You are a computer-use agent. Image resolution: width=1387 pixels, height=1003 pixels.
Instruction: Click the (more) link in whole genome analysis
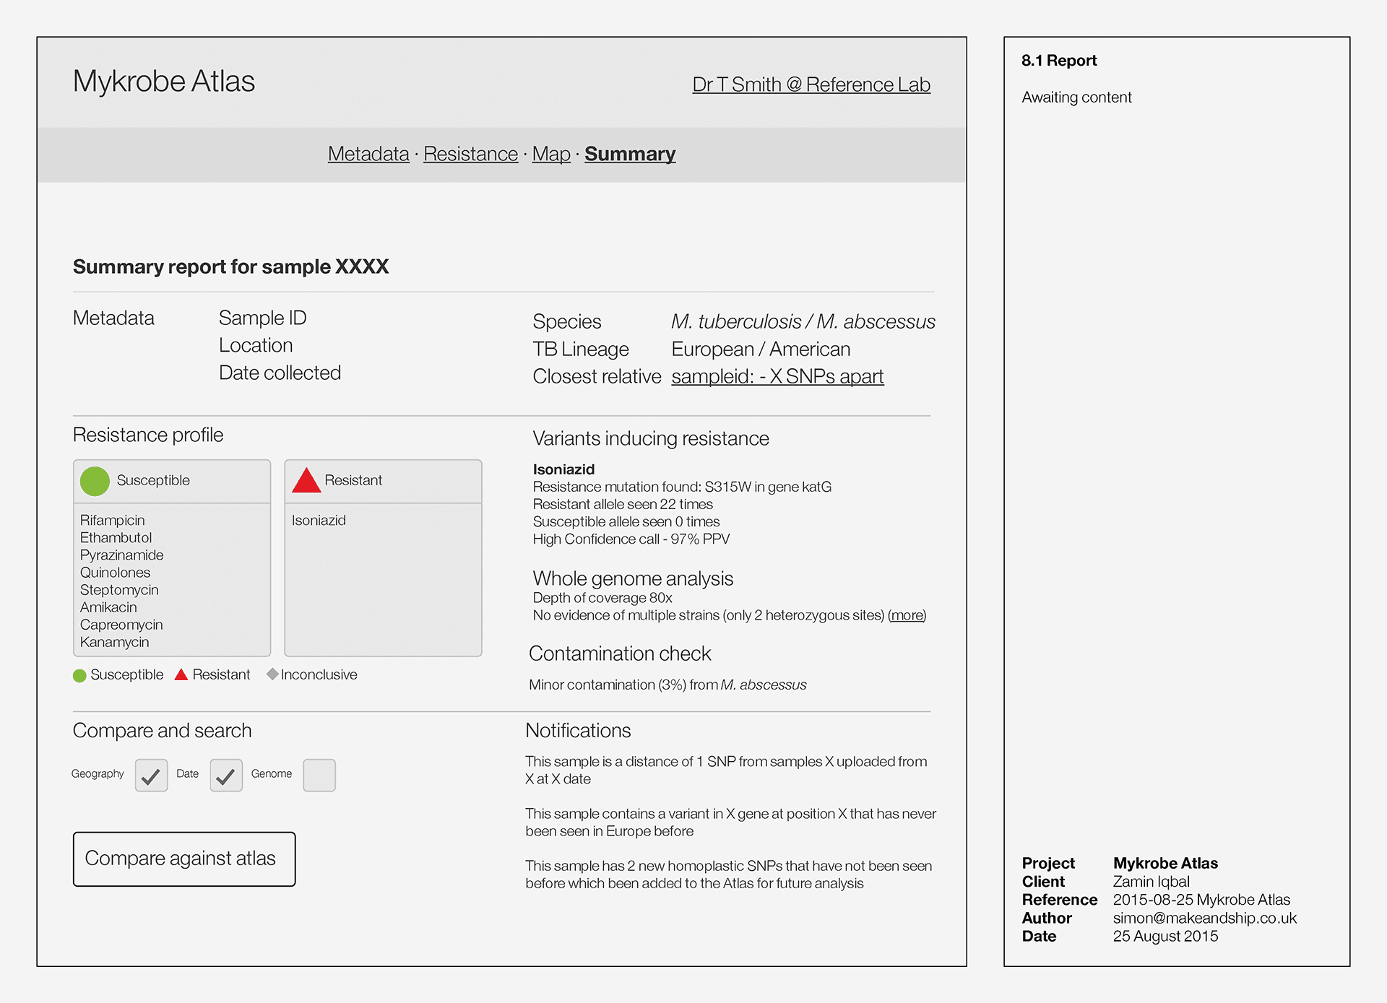[907, 615]
